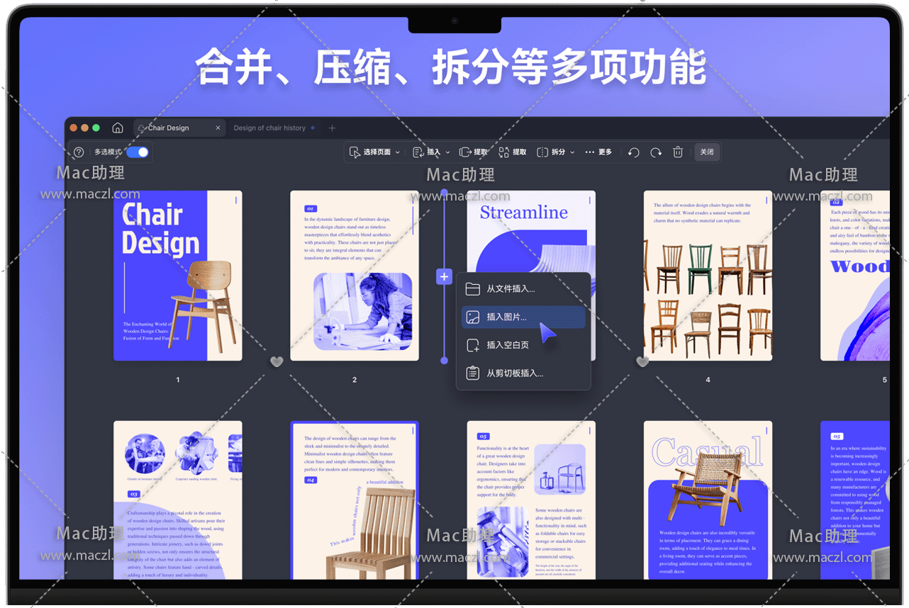The width and height of the screenshot is (909, 608).
Task: Close the Chair Design tab
Action: (218, 128)
